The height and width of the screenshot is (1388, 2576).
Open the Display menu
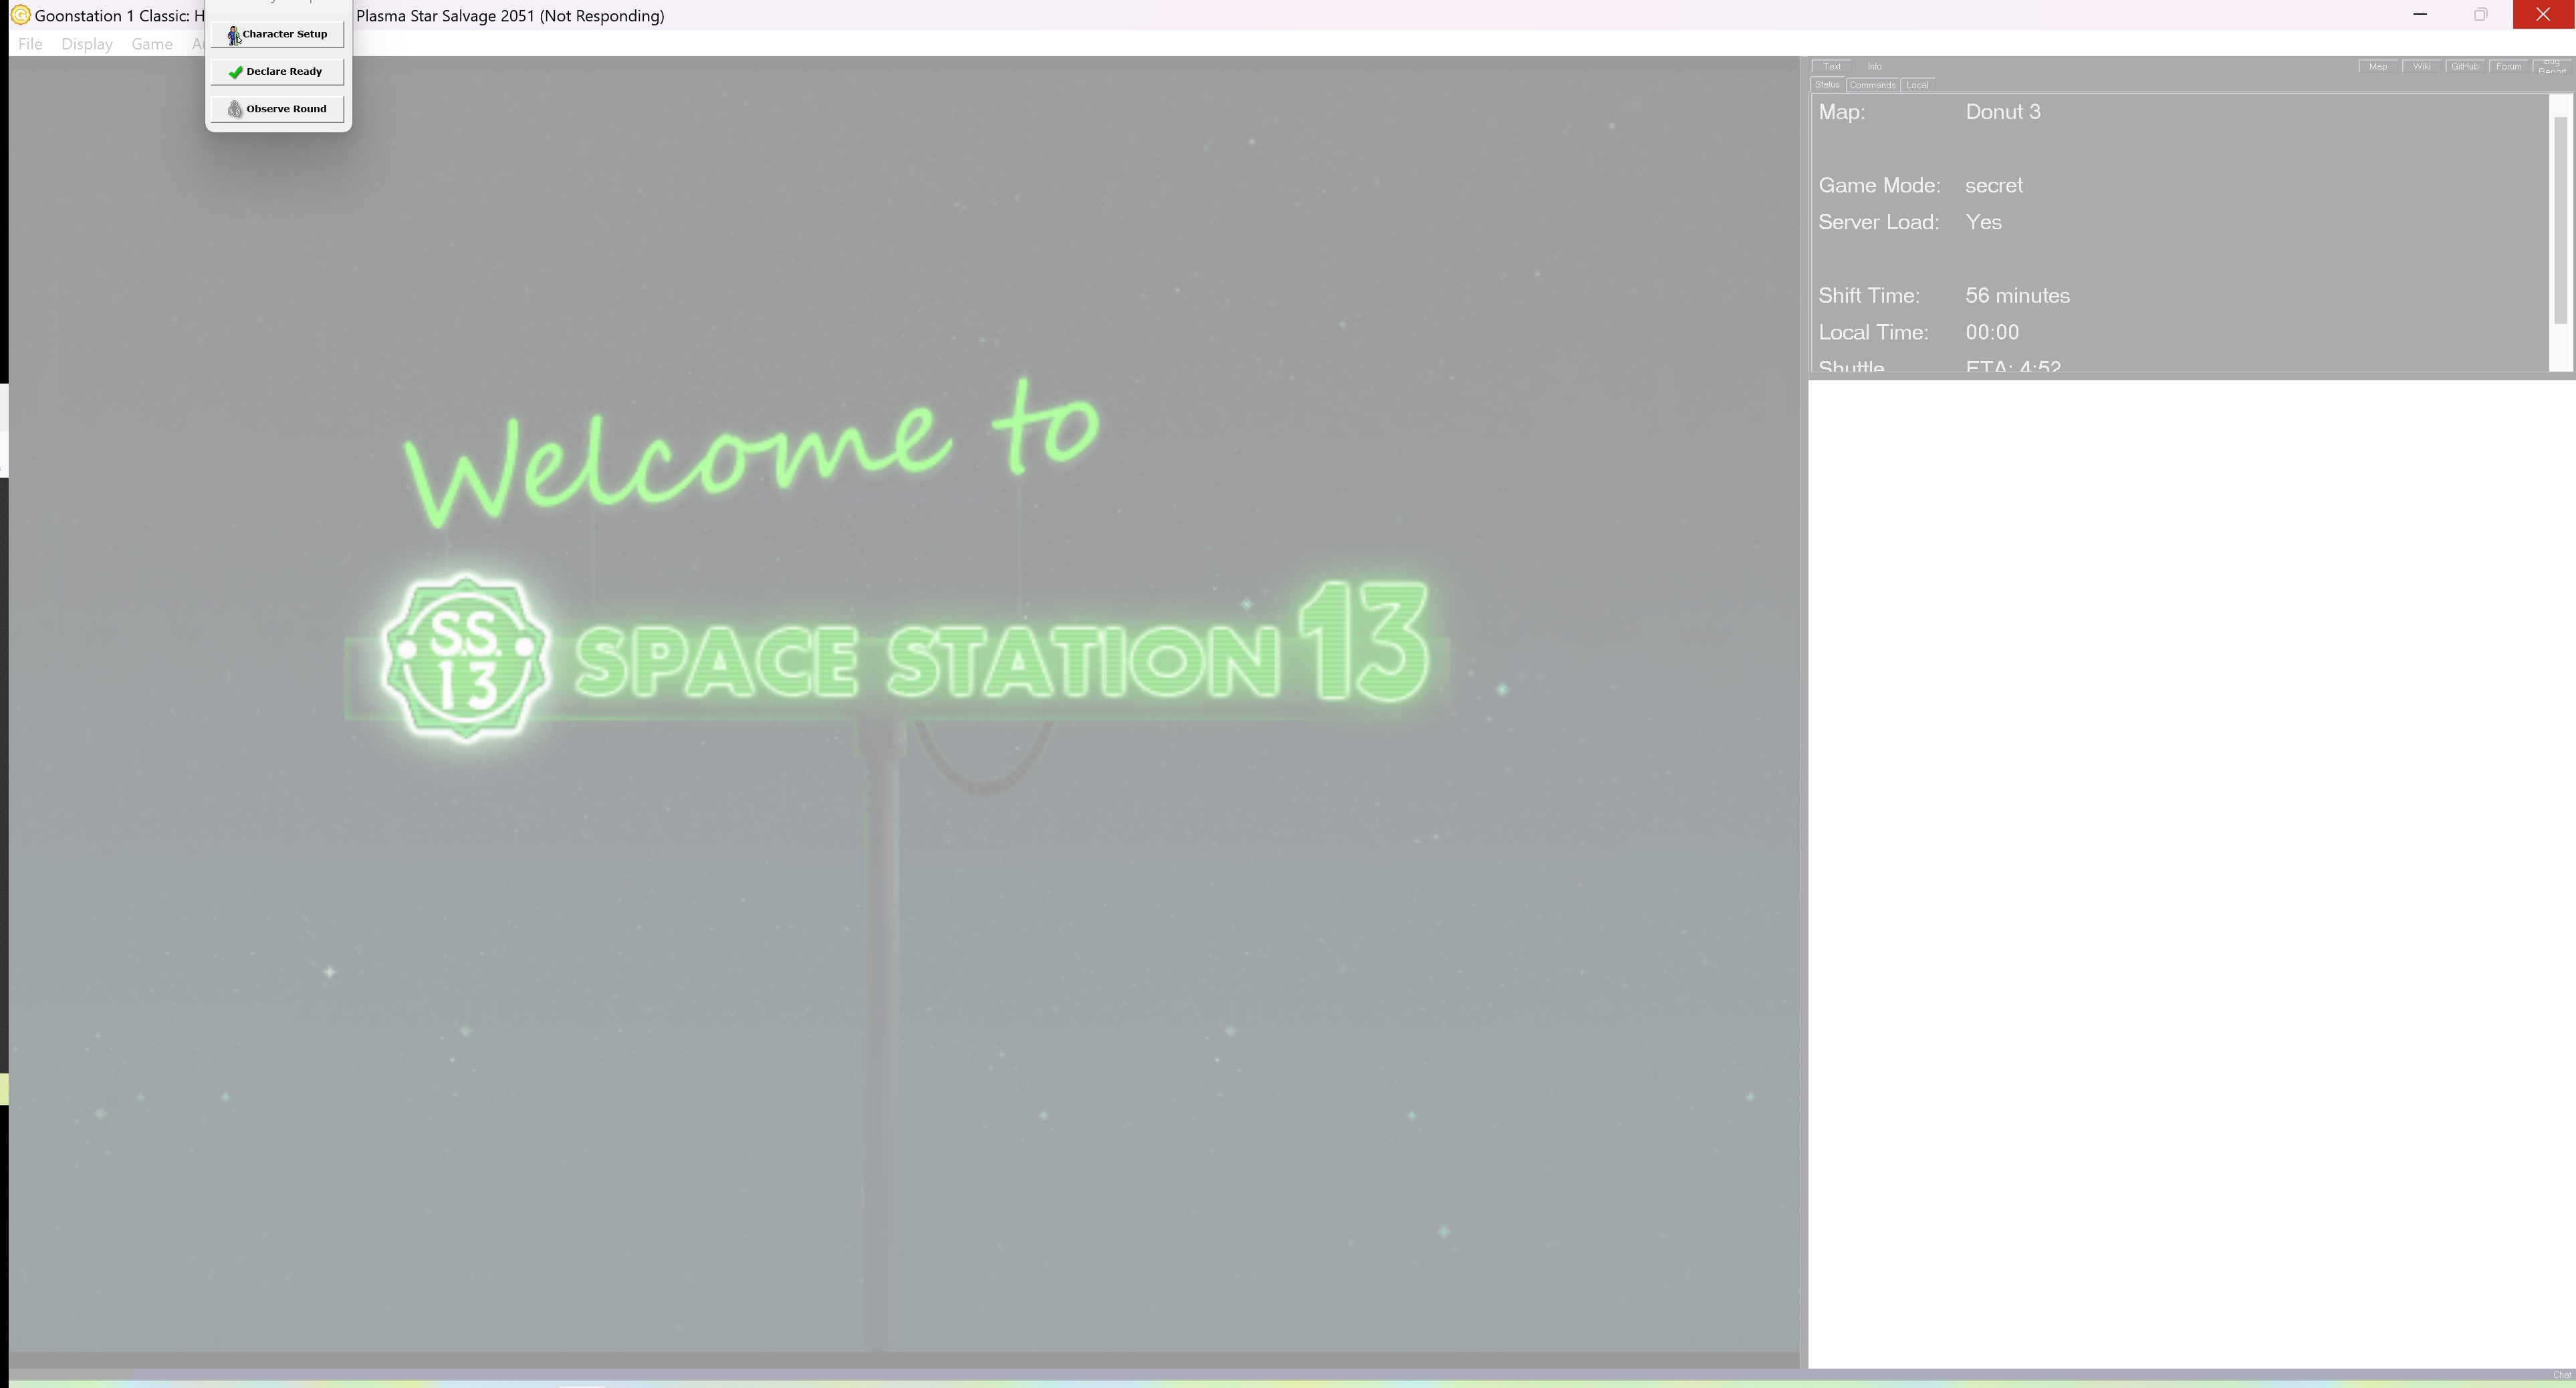(x=87, y=44)
